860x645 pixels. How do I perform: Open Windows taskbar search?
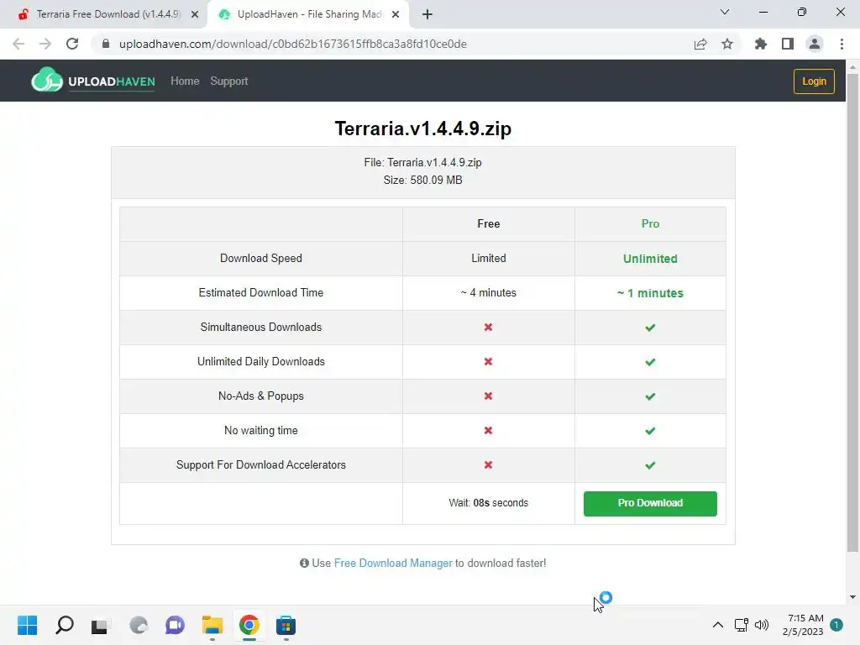coord(64,625)
